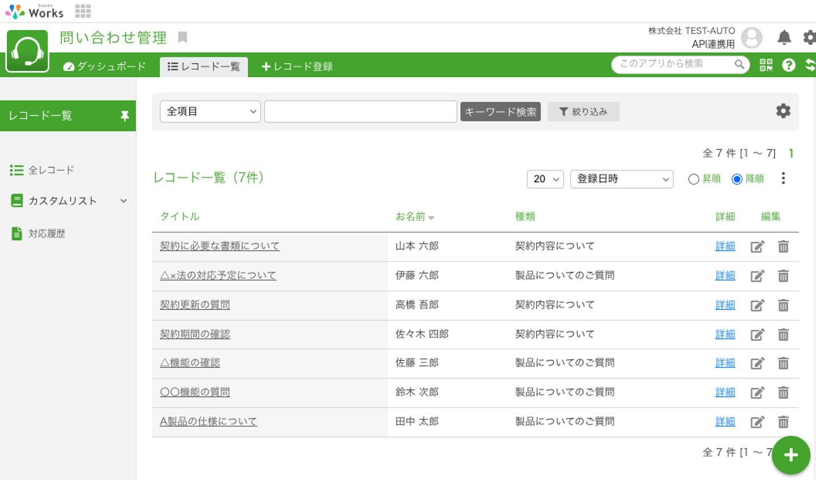The image size is (816, 480).
Task: Click the キーワード検索 button
Action: [x=500, y=112]
